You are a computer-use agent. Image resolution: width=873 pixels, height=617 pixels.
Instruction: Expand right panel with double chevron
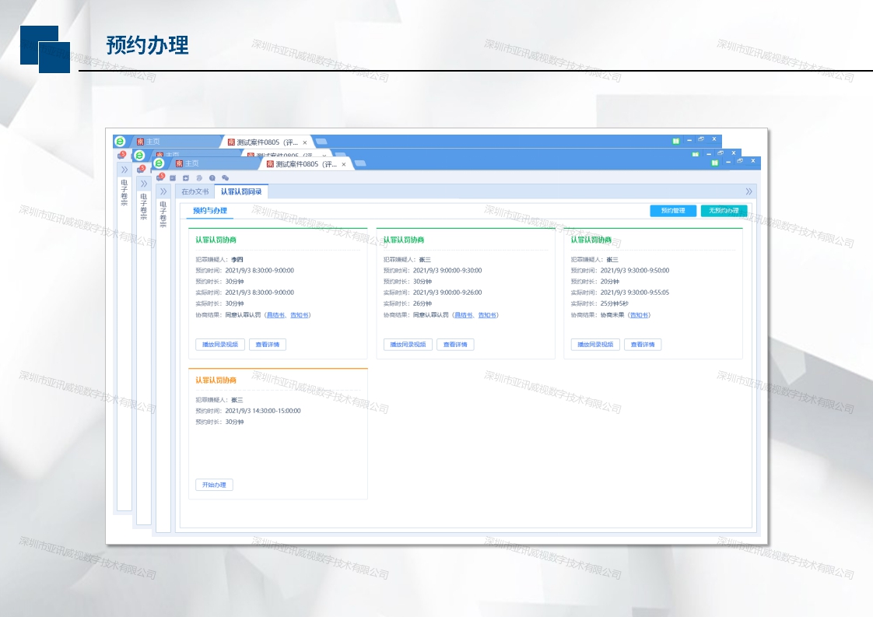click(x=749, y=191)
